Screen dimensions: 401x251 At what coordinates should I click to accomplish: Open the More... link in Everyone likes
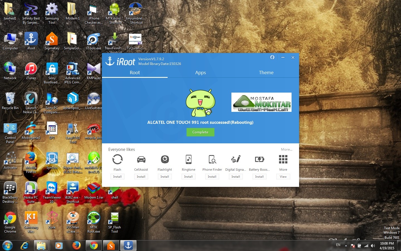(287, 149)
